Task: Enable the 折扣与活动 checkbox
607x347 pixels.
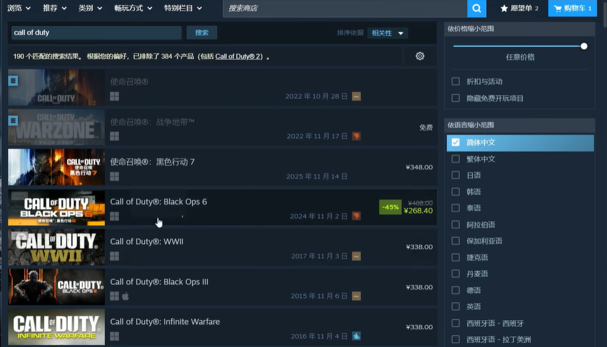Action: tap(455, 82)
